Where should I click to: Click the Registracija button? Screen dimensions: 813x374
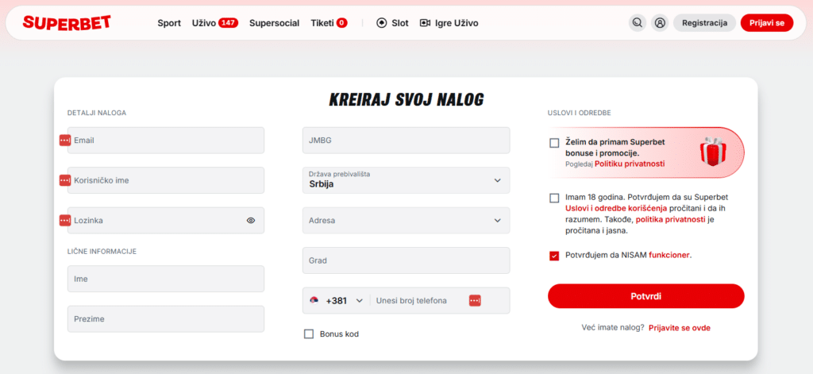tap(705, 23)
